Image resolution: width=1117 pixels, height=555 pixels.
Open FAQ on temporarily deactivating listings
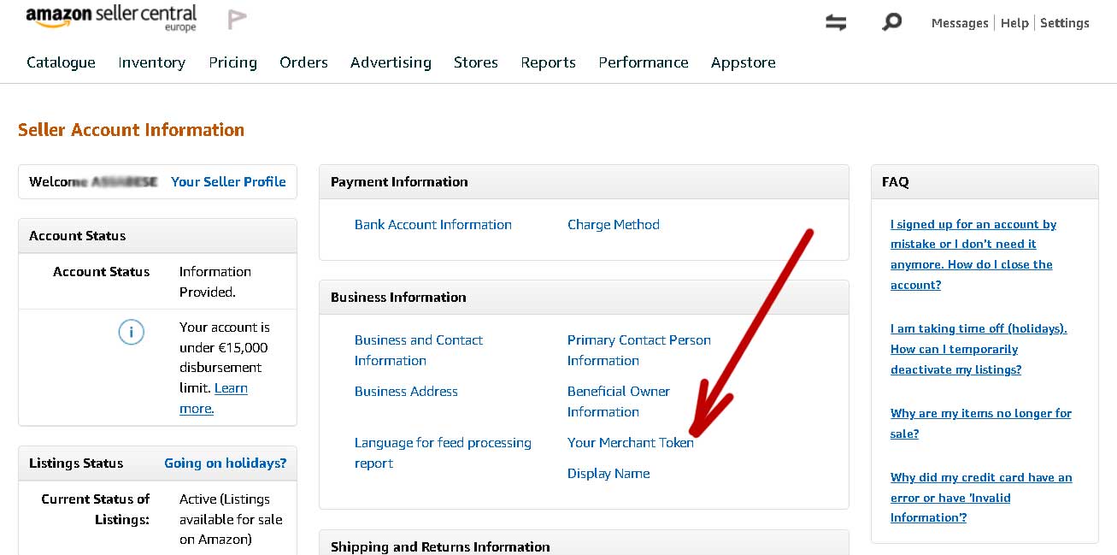pyautogui.click(x=979, y=349)
